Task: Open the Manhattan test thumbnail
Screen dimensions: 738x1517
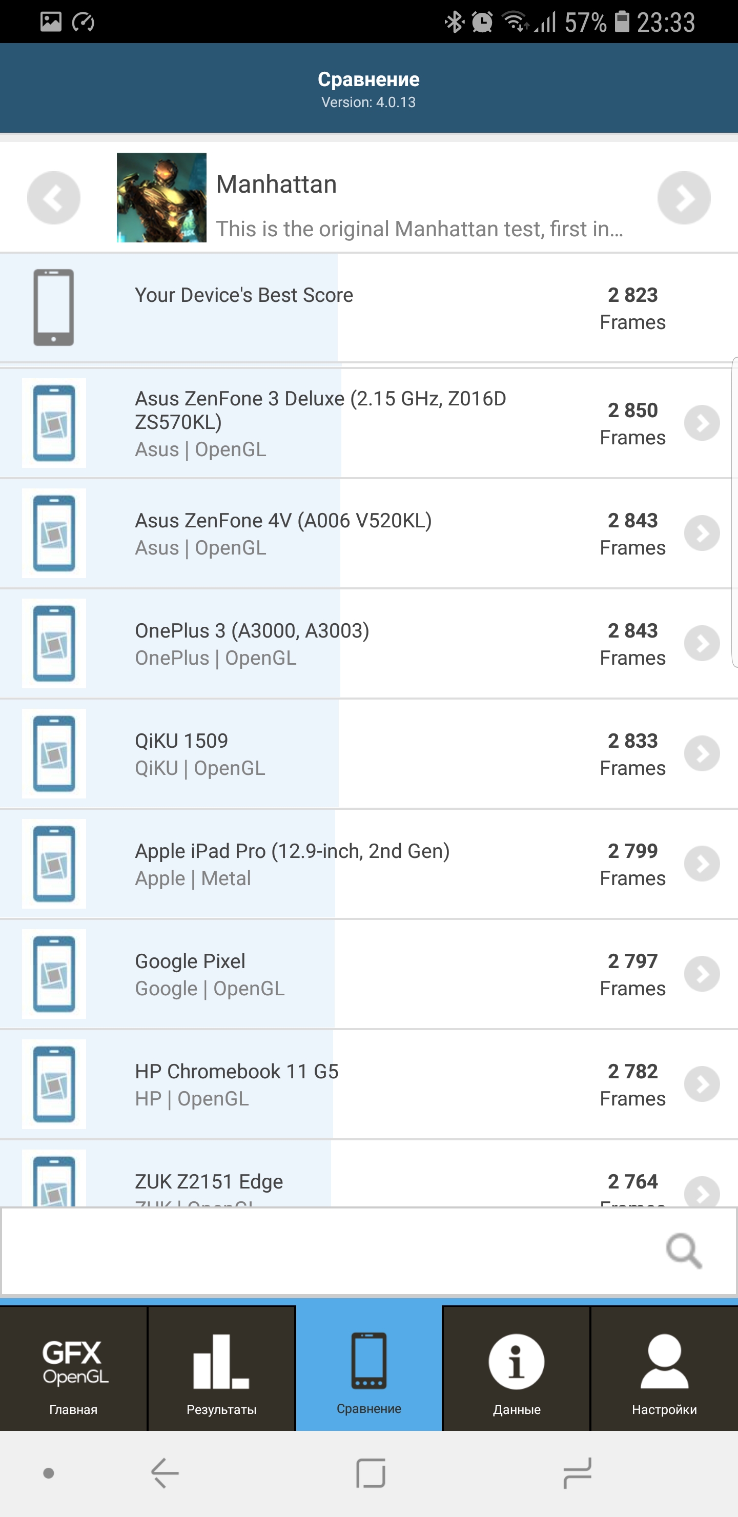Action: (x=161, y=198)
